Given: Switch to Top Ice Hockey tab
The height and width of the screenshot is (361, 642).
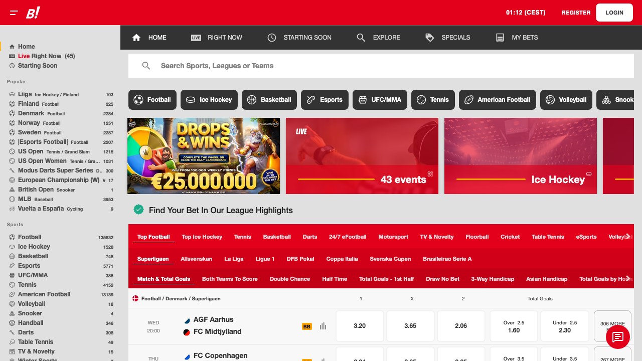Looking at the screenshot, I should point(202,237).
